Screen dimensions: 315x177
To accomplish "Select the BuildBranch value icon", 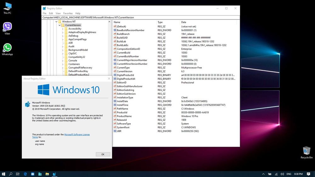I will pos(115,34).
